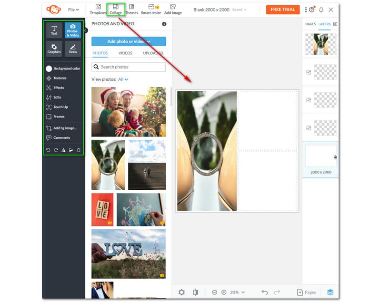The height and width of the screenshot is (302, 381).
Task: Select the red LOVE blocks photo thumbnail
Action: click(x=102, y=210)
